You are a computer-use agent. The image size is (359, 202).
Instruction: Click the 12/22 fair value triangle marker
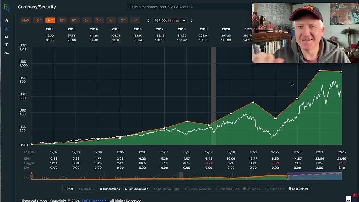coord(275,118)
